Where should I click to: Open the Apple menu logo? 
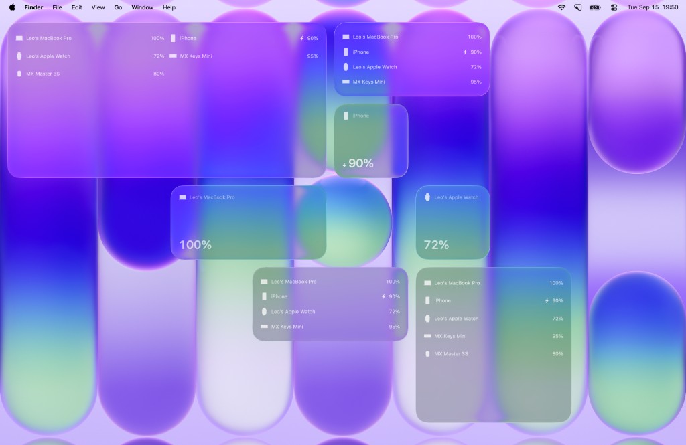pos(12,7)
